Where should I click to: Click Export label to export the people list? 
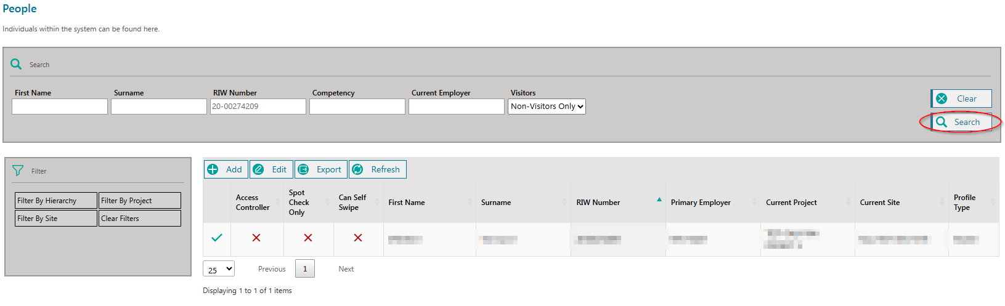point(329,169)
